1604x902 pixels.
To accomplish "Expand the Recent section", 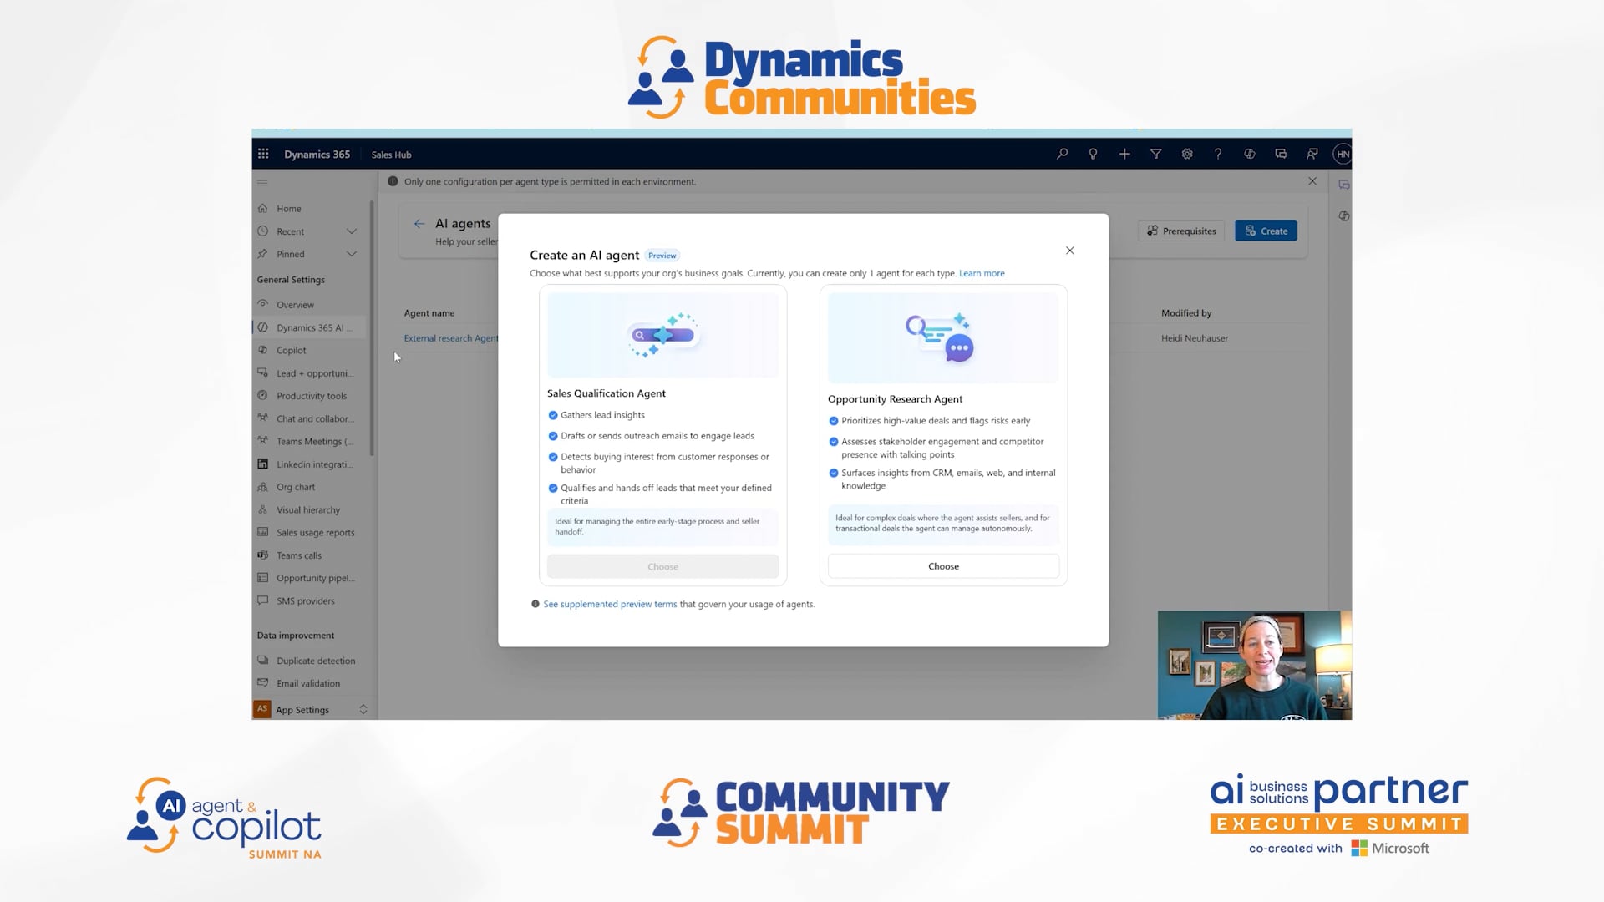I will point(351,231).
